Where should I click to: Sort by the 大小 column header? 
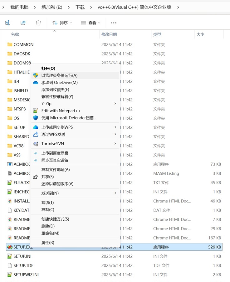point(200,34)
